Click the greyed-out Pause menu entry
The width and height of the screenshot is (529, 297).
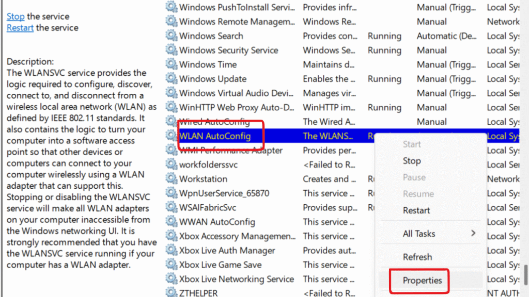[414, 177]
